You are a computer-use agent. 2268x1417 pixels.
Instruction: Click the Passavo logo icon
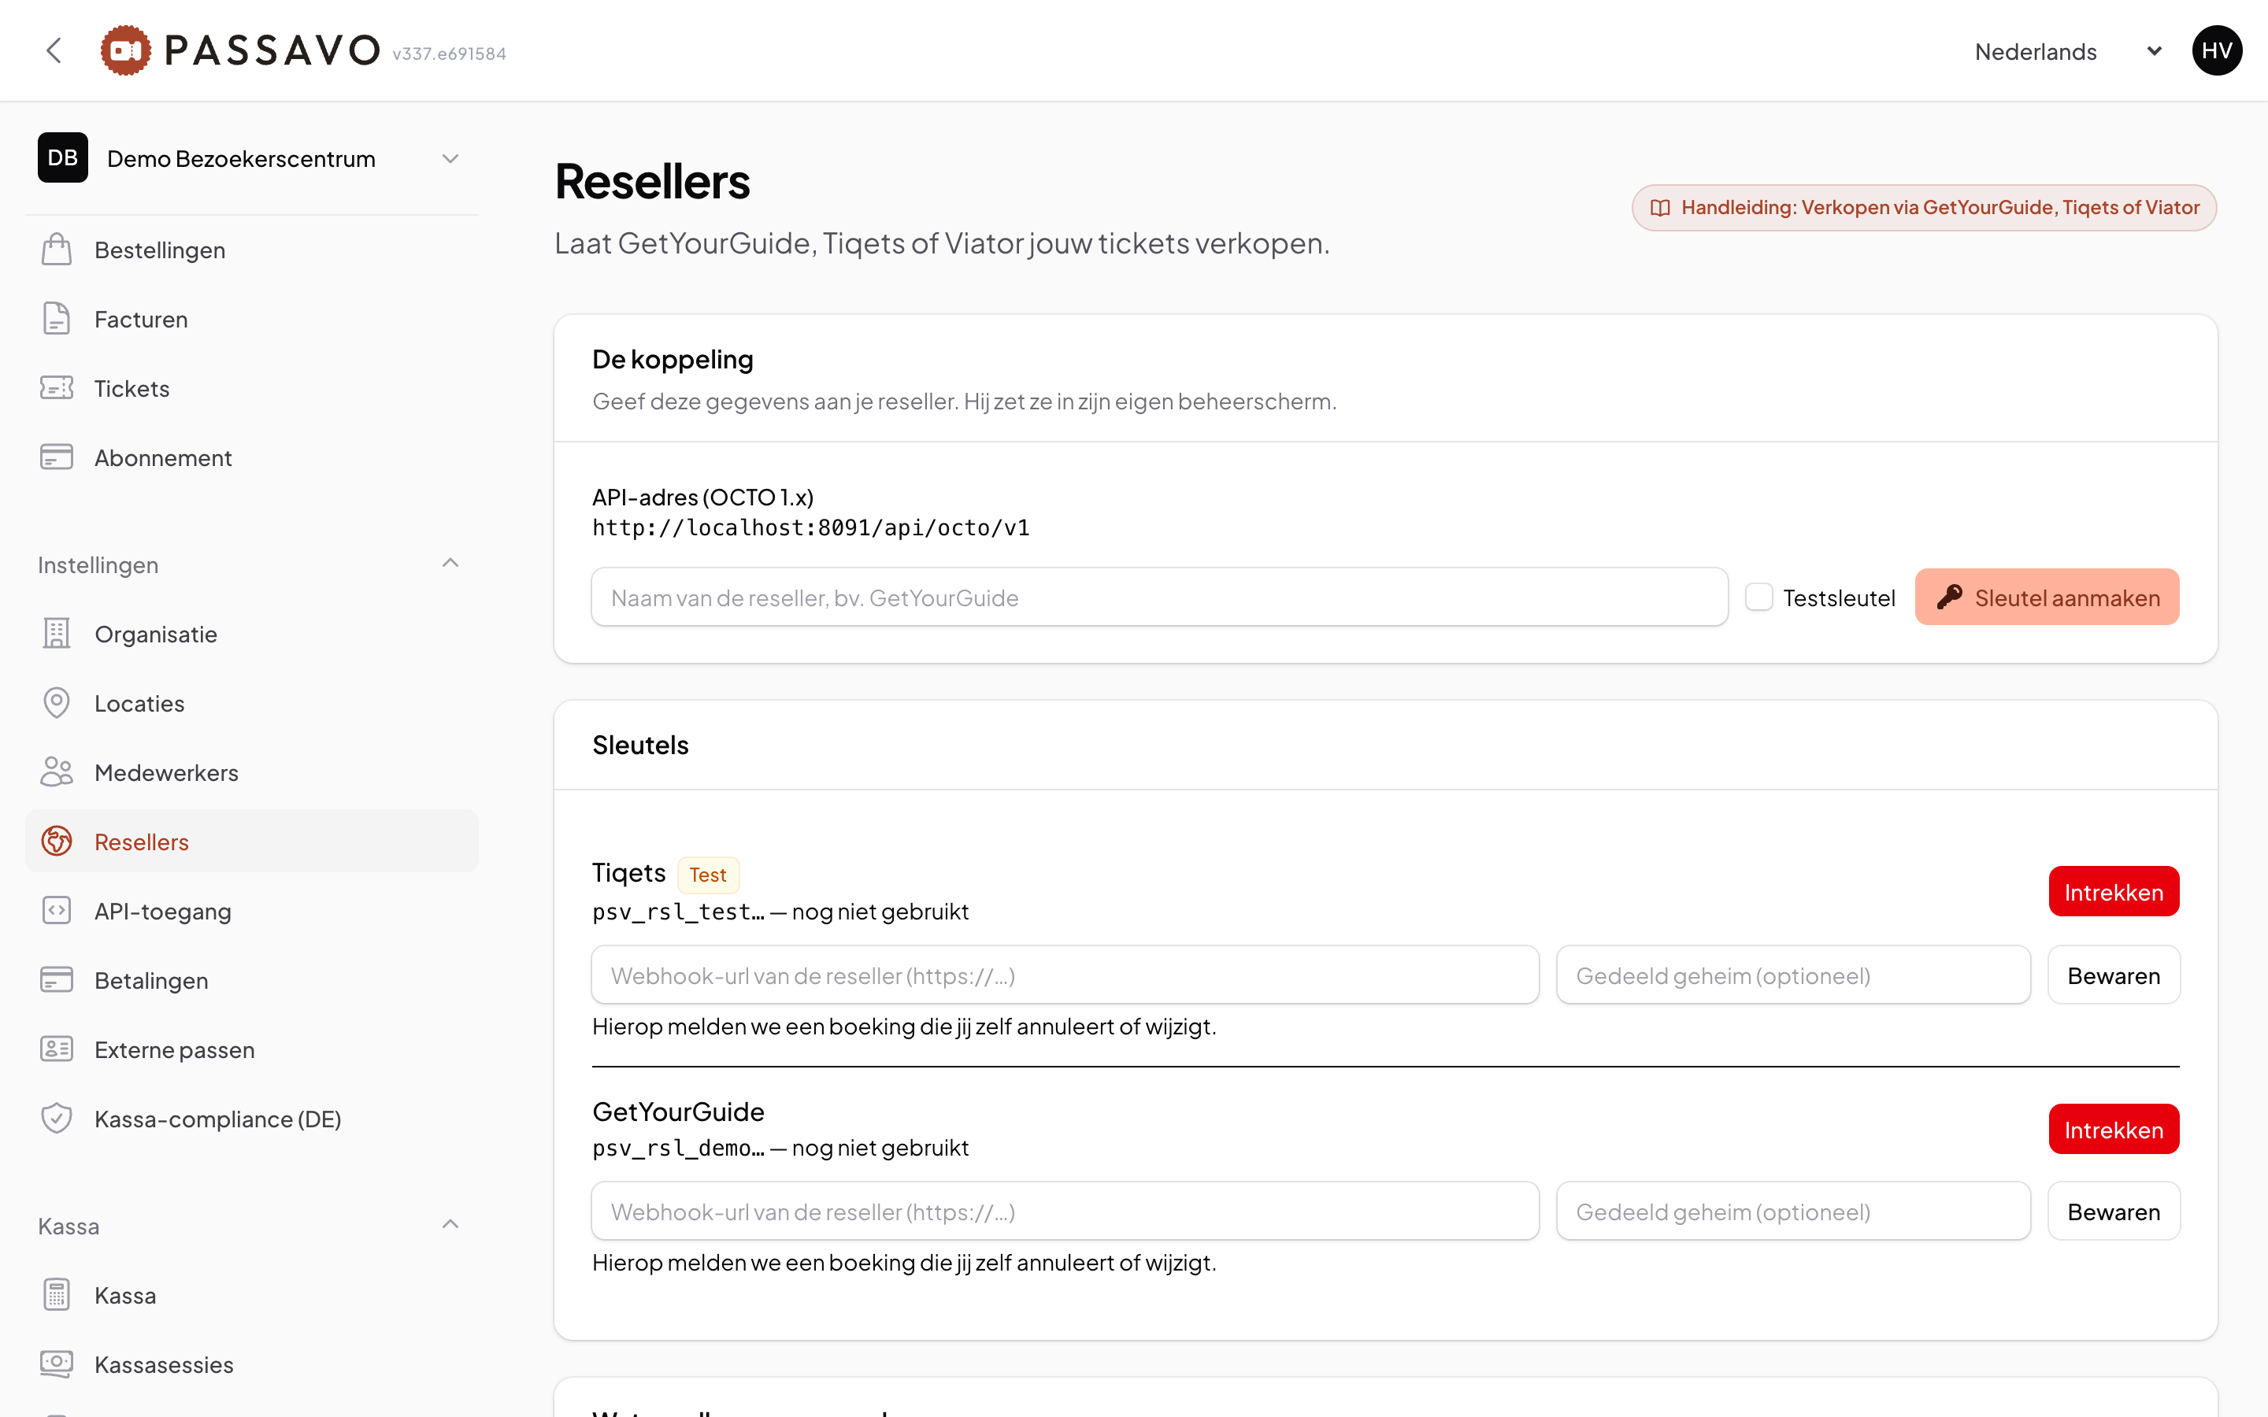(125, 50)
